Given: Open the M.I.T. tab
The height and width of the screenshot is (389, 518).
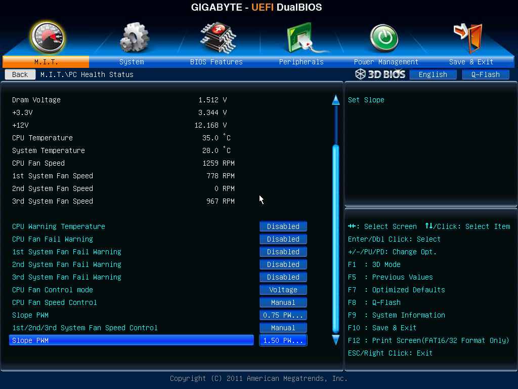Looking at the screenshot, I should (46, 62).
